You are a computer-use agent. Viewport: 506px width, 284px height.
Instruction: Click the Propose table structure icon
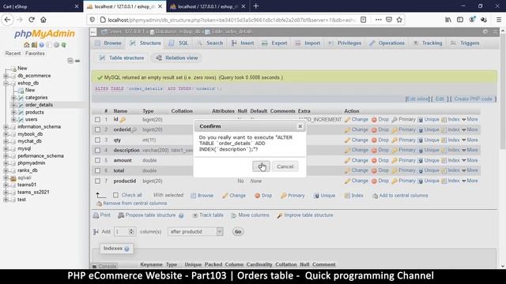121,215
